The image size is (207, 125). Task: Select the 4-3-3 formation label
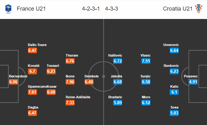pos(111,9)
